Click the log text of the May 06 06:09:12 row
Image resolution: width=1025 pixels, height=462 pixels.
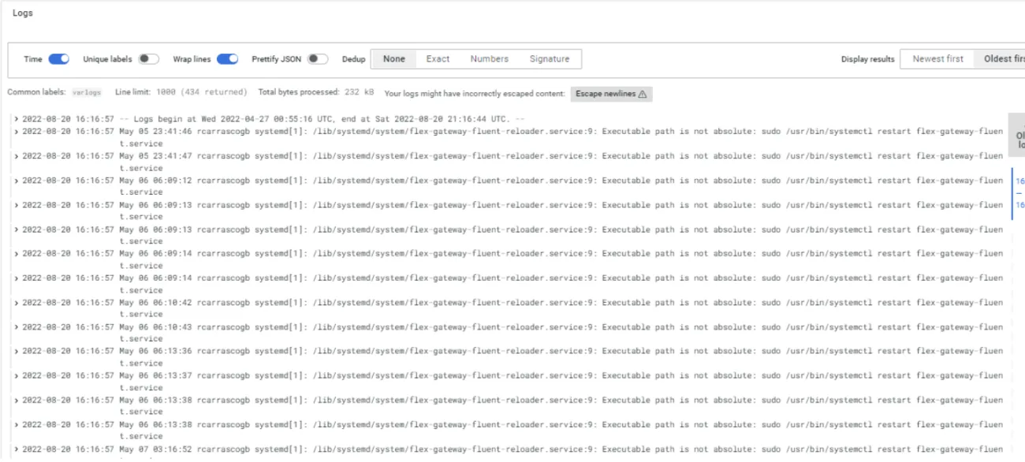[x=561, y=185]
